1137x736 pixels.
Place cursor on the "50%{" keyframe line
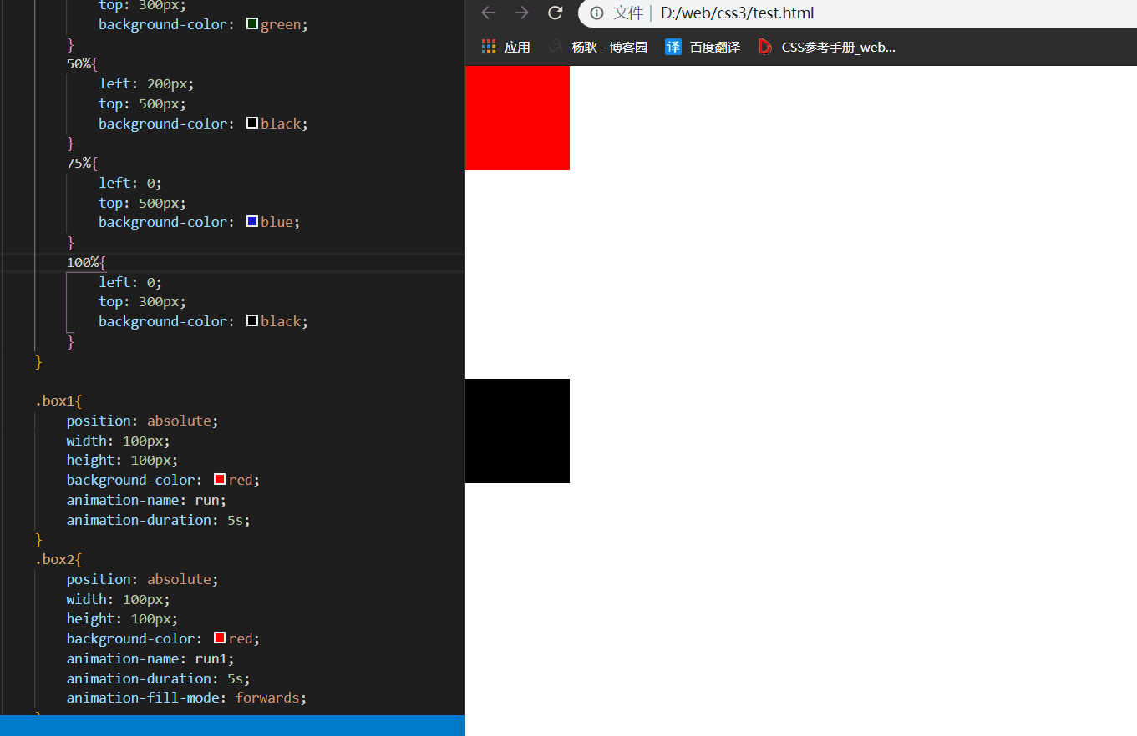click(83, 64)
